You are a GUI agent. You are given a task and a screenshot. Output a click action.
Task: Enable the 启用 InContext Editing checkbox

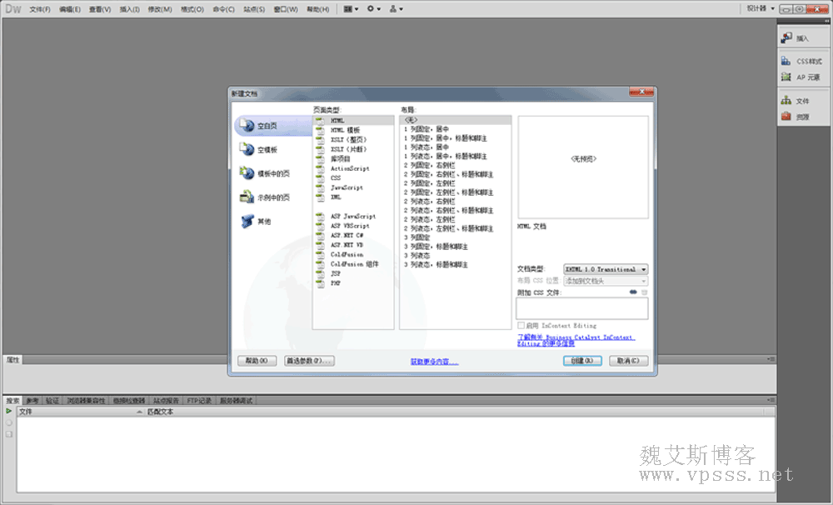click(x=521, y=326)
